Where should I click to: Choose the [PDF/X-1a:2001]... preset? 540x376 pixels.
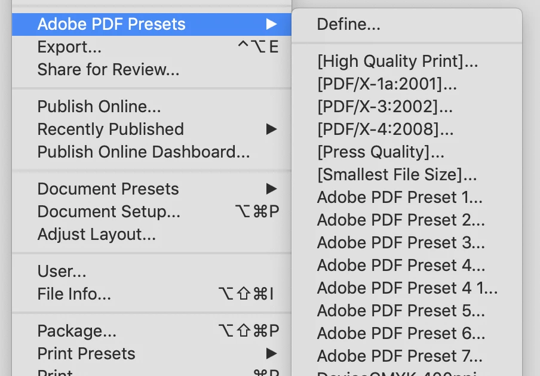pyautogui.click(x=407, y=84)
